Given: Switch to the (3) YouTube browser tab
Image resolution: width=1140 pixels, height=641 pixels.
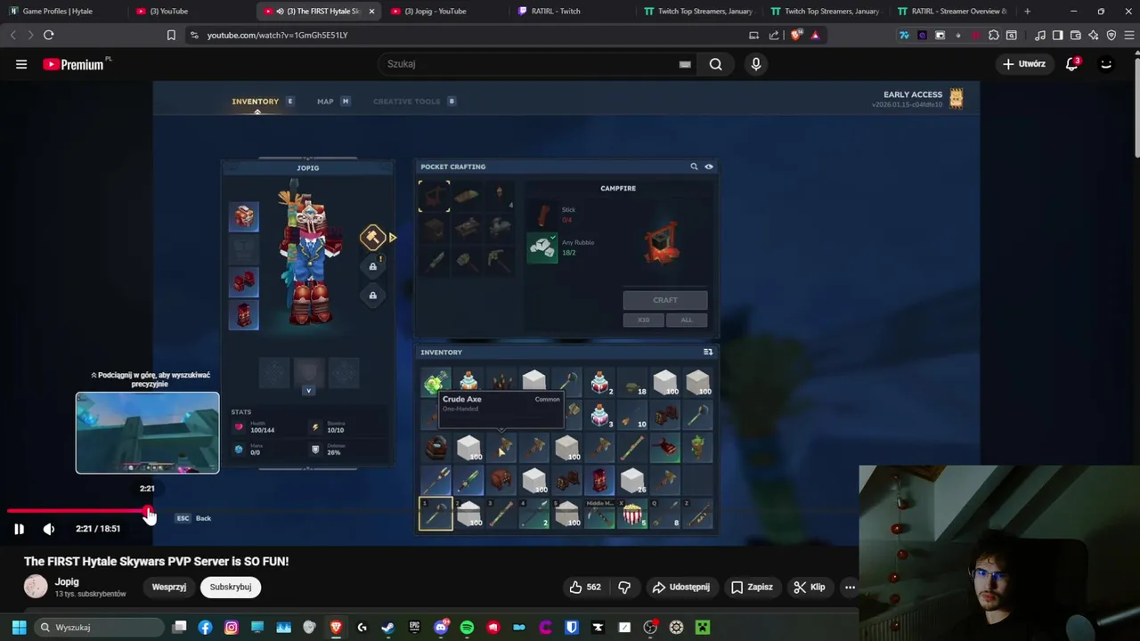Looking at the screenshot, I should coord(169,12).
